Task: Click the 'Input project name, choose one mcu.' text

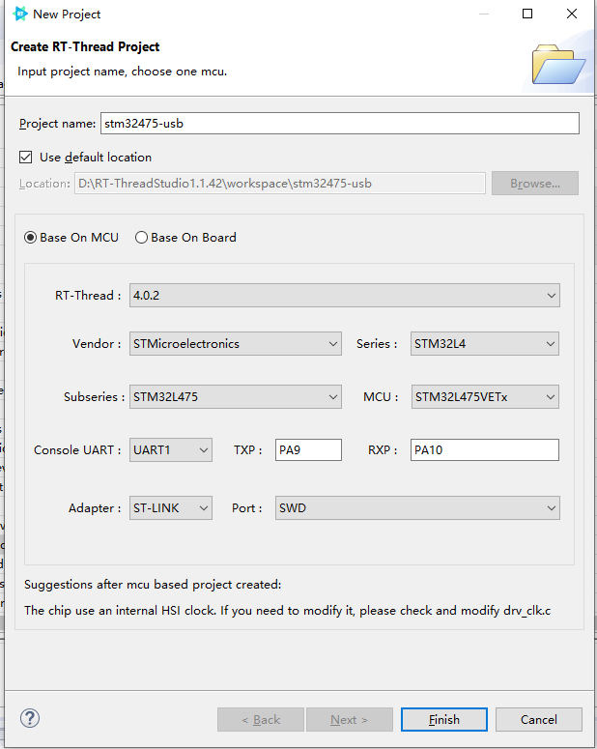Action: click(x=123, y=72)
